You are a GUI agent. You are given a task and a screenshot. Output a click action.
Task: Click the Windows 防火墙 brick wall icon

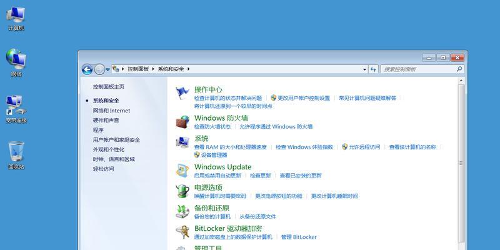click(182, 122)
